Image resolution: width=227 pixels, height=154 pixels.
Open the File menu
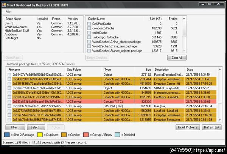click(8, 12)
